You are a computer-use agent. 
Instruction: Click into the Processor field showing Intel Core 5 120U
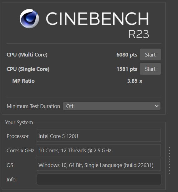pyautogui.click(x=99, y=136)
